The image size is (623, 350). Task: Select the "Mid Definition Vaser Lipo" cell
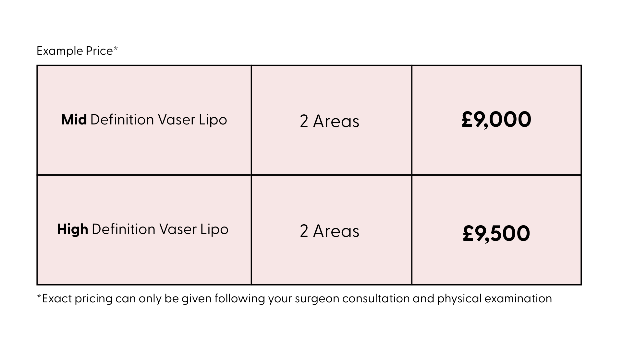coord(144,120)
